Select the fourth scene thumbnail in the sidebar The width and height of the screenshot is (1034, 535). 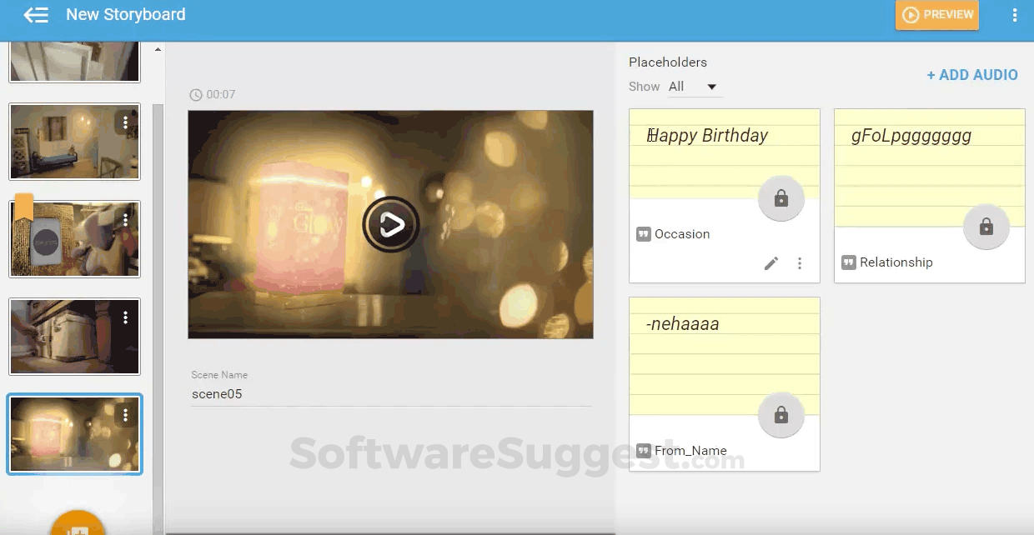pos(74,337)
